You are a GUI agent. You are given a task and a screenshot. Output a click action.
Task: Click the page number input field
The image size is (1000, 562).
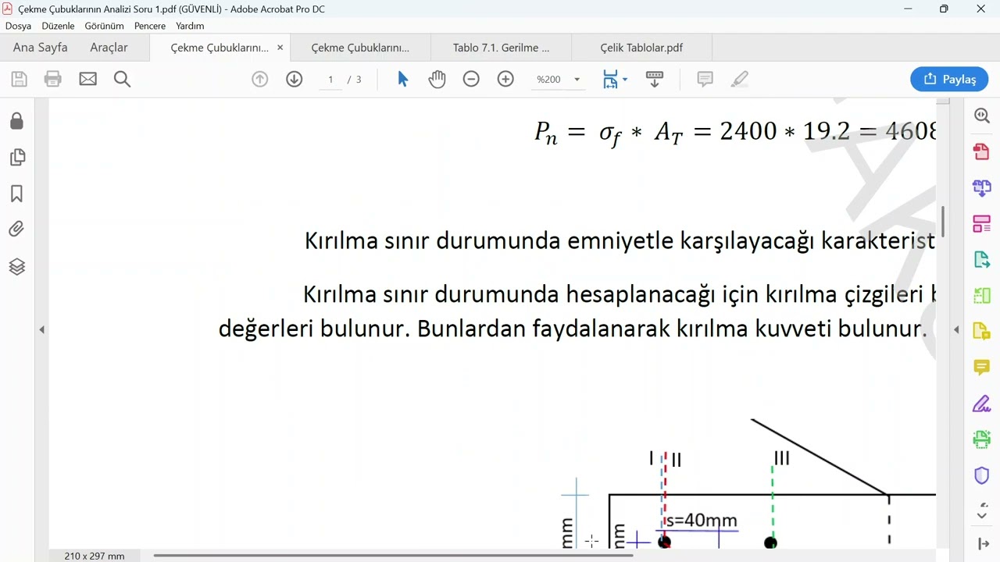[x=330, y=80]
